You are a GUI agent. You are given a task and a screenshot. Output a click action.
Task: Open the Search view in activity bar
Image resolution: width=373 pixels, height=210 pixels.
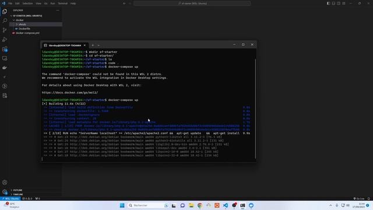point(5,21)
